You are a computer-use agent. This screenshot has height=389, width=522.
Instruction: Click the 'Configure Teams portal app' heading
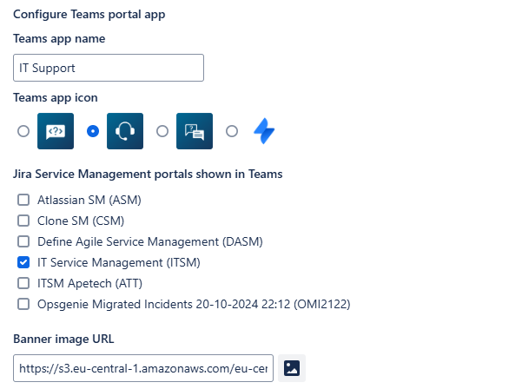pyautogui.click(x=89, y=15)
